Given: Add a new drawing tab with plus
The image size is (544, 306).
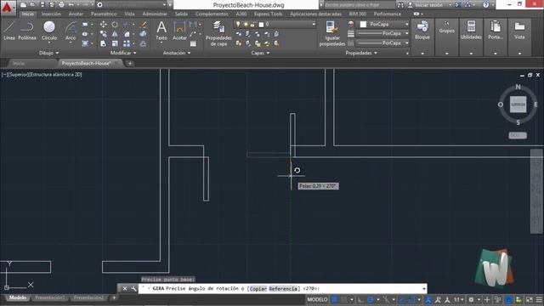Looking at the screenshot, I should 130,64.
